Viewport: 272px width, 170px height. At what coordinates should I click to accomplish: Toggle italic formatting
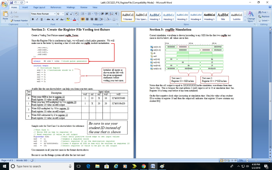tap(37, 19)
